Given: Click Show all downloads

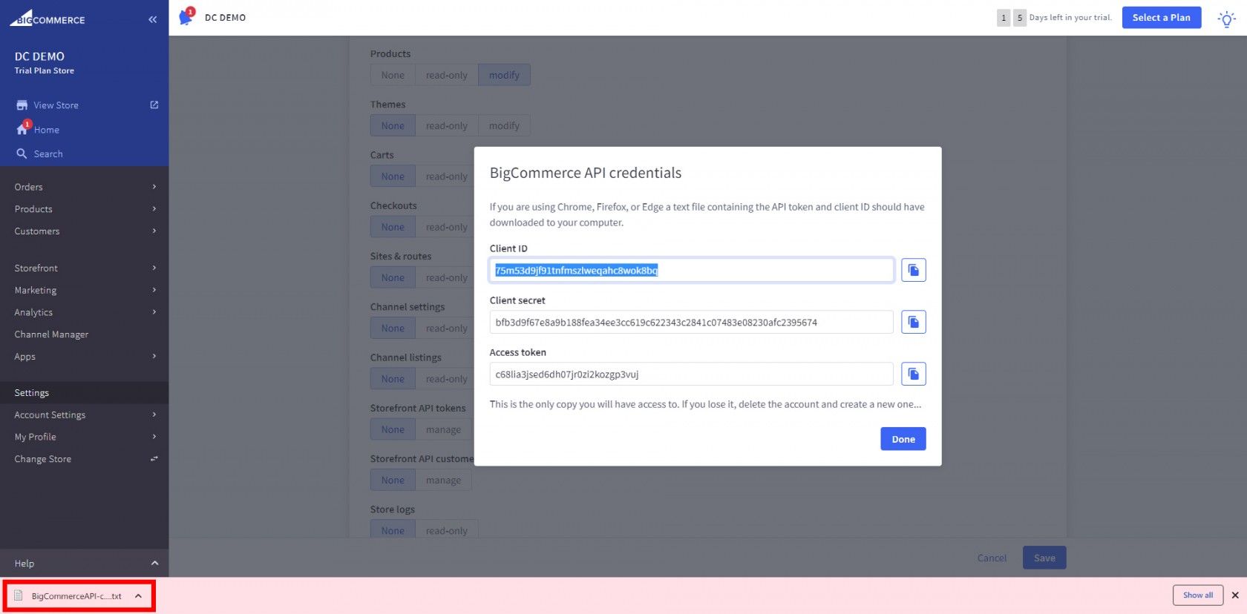Looking at the screenshot, I should pyautogui.click(x=1198, y=595).
